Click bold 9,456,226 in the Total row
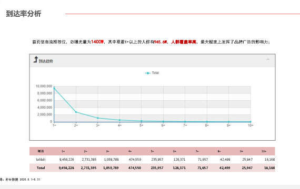This screenshot has height=189, width=300. click(66, 168)
